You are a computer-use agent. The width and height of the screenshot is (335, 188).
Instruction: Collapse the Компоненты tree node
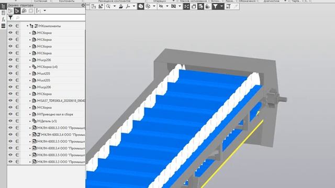click(27, 26)
